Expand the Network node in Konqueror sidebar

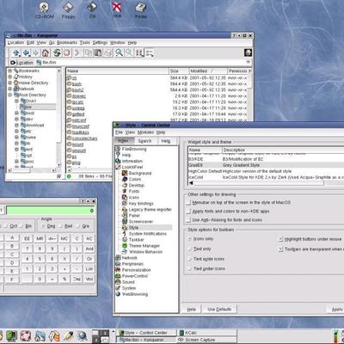pos(10,89)
